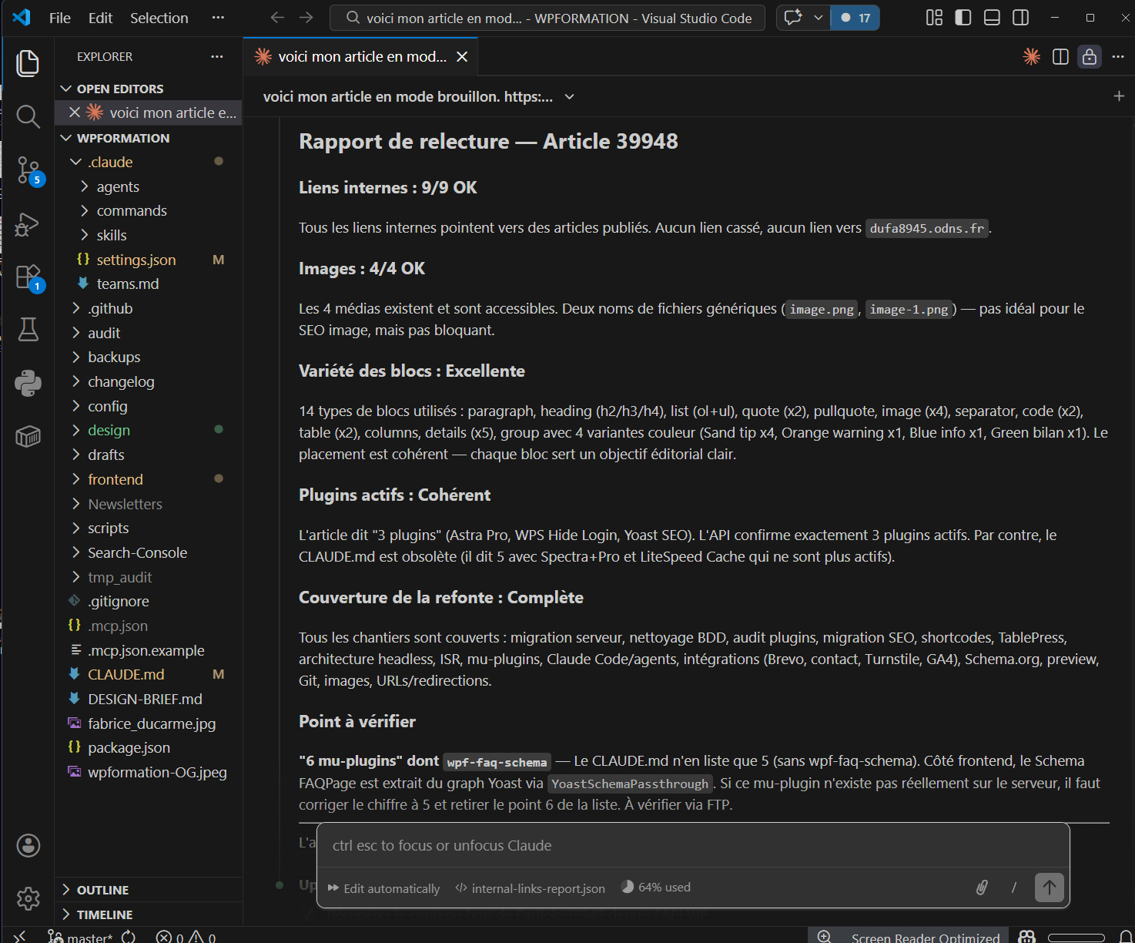Image resolution: width=1135 pixels, height=943 pixels.
Task: Click the Claude asterisk icon in editor toolbar
Action: click(1030, 56)
